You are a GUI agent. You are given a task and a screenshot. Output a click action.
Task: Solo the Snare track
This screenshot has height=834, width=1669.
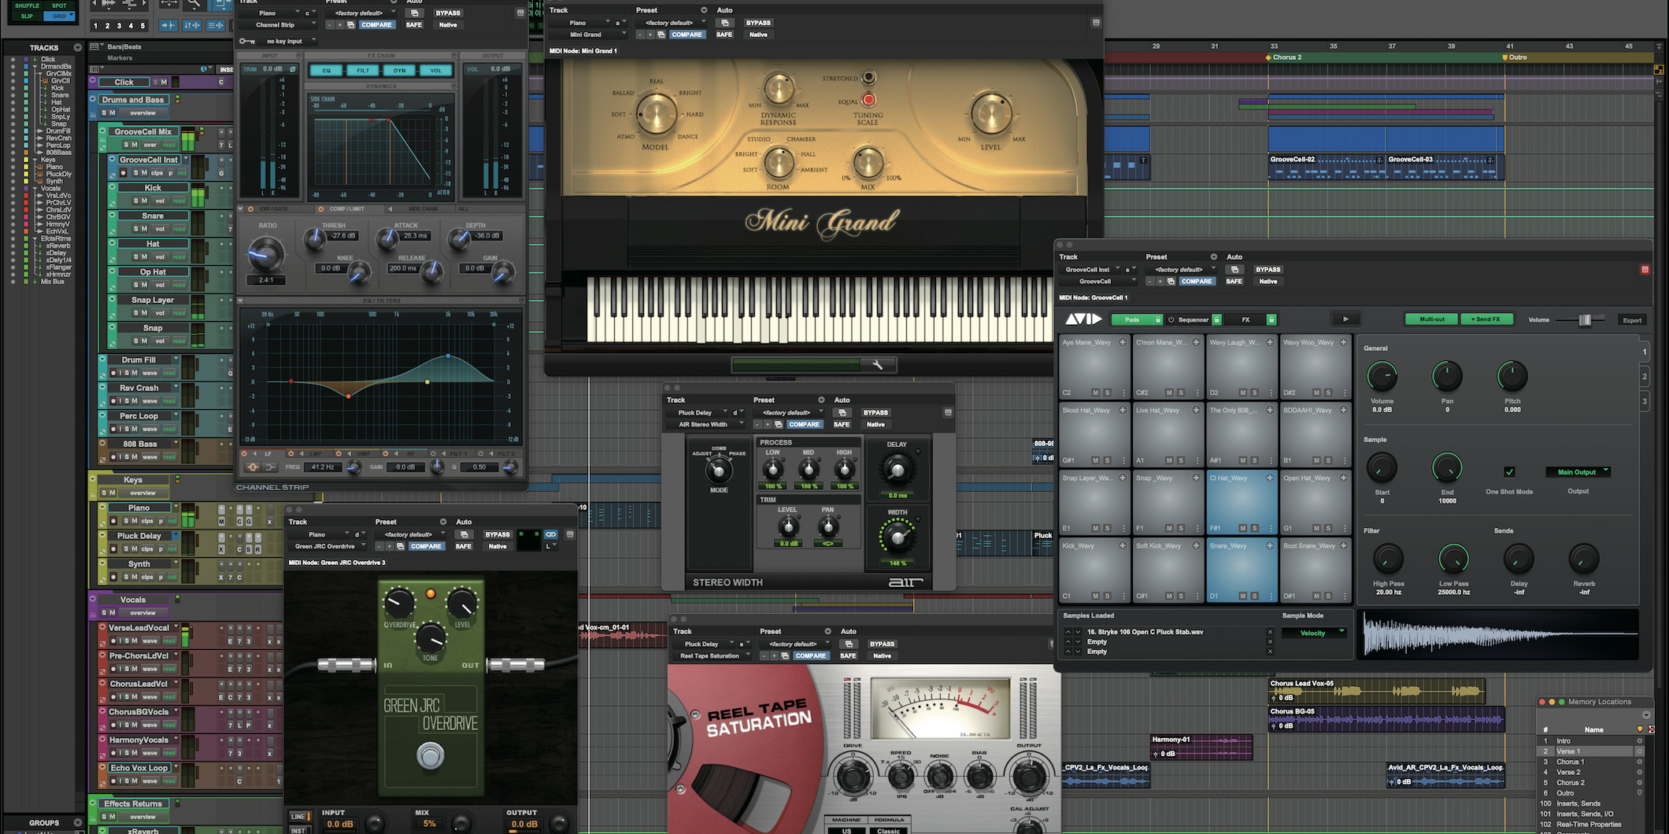tap(136, 229)
